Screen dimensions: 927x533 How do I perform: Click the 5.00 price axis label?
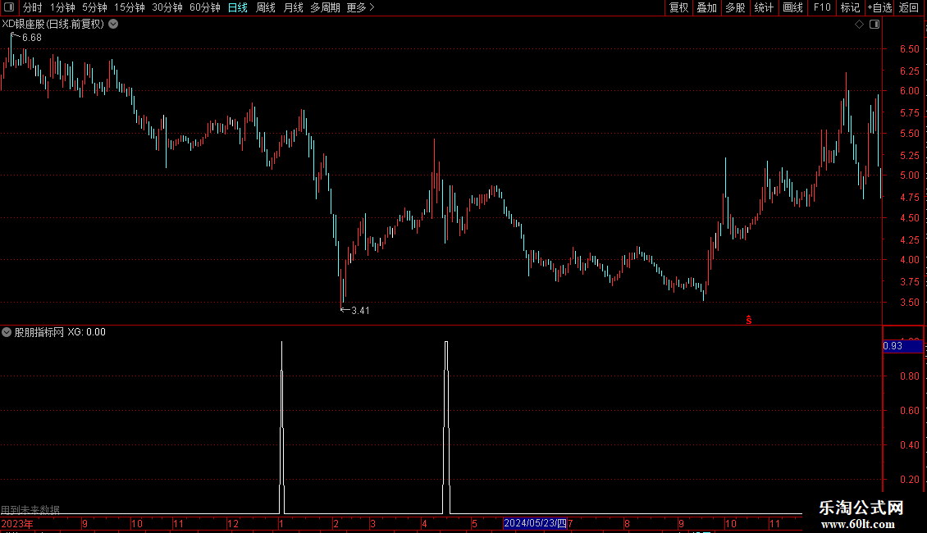click(x=909, y=175)
